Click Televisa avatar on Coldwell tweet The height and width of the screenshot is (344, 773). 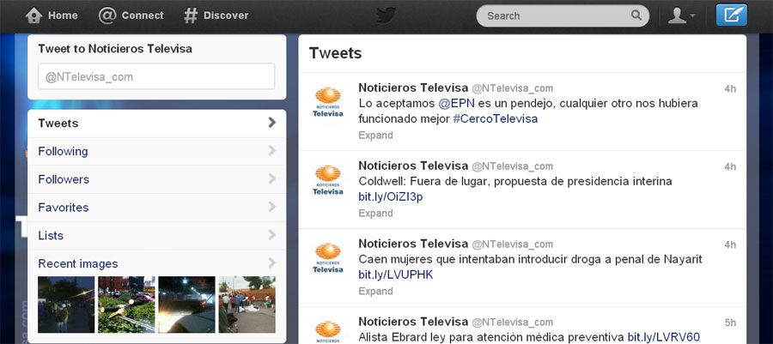point(327,180)
